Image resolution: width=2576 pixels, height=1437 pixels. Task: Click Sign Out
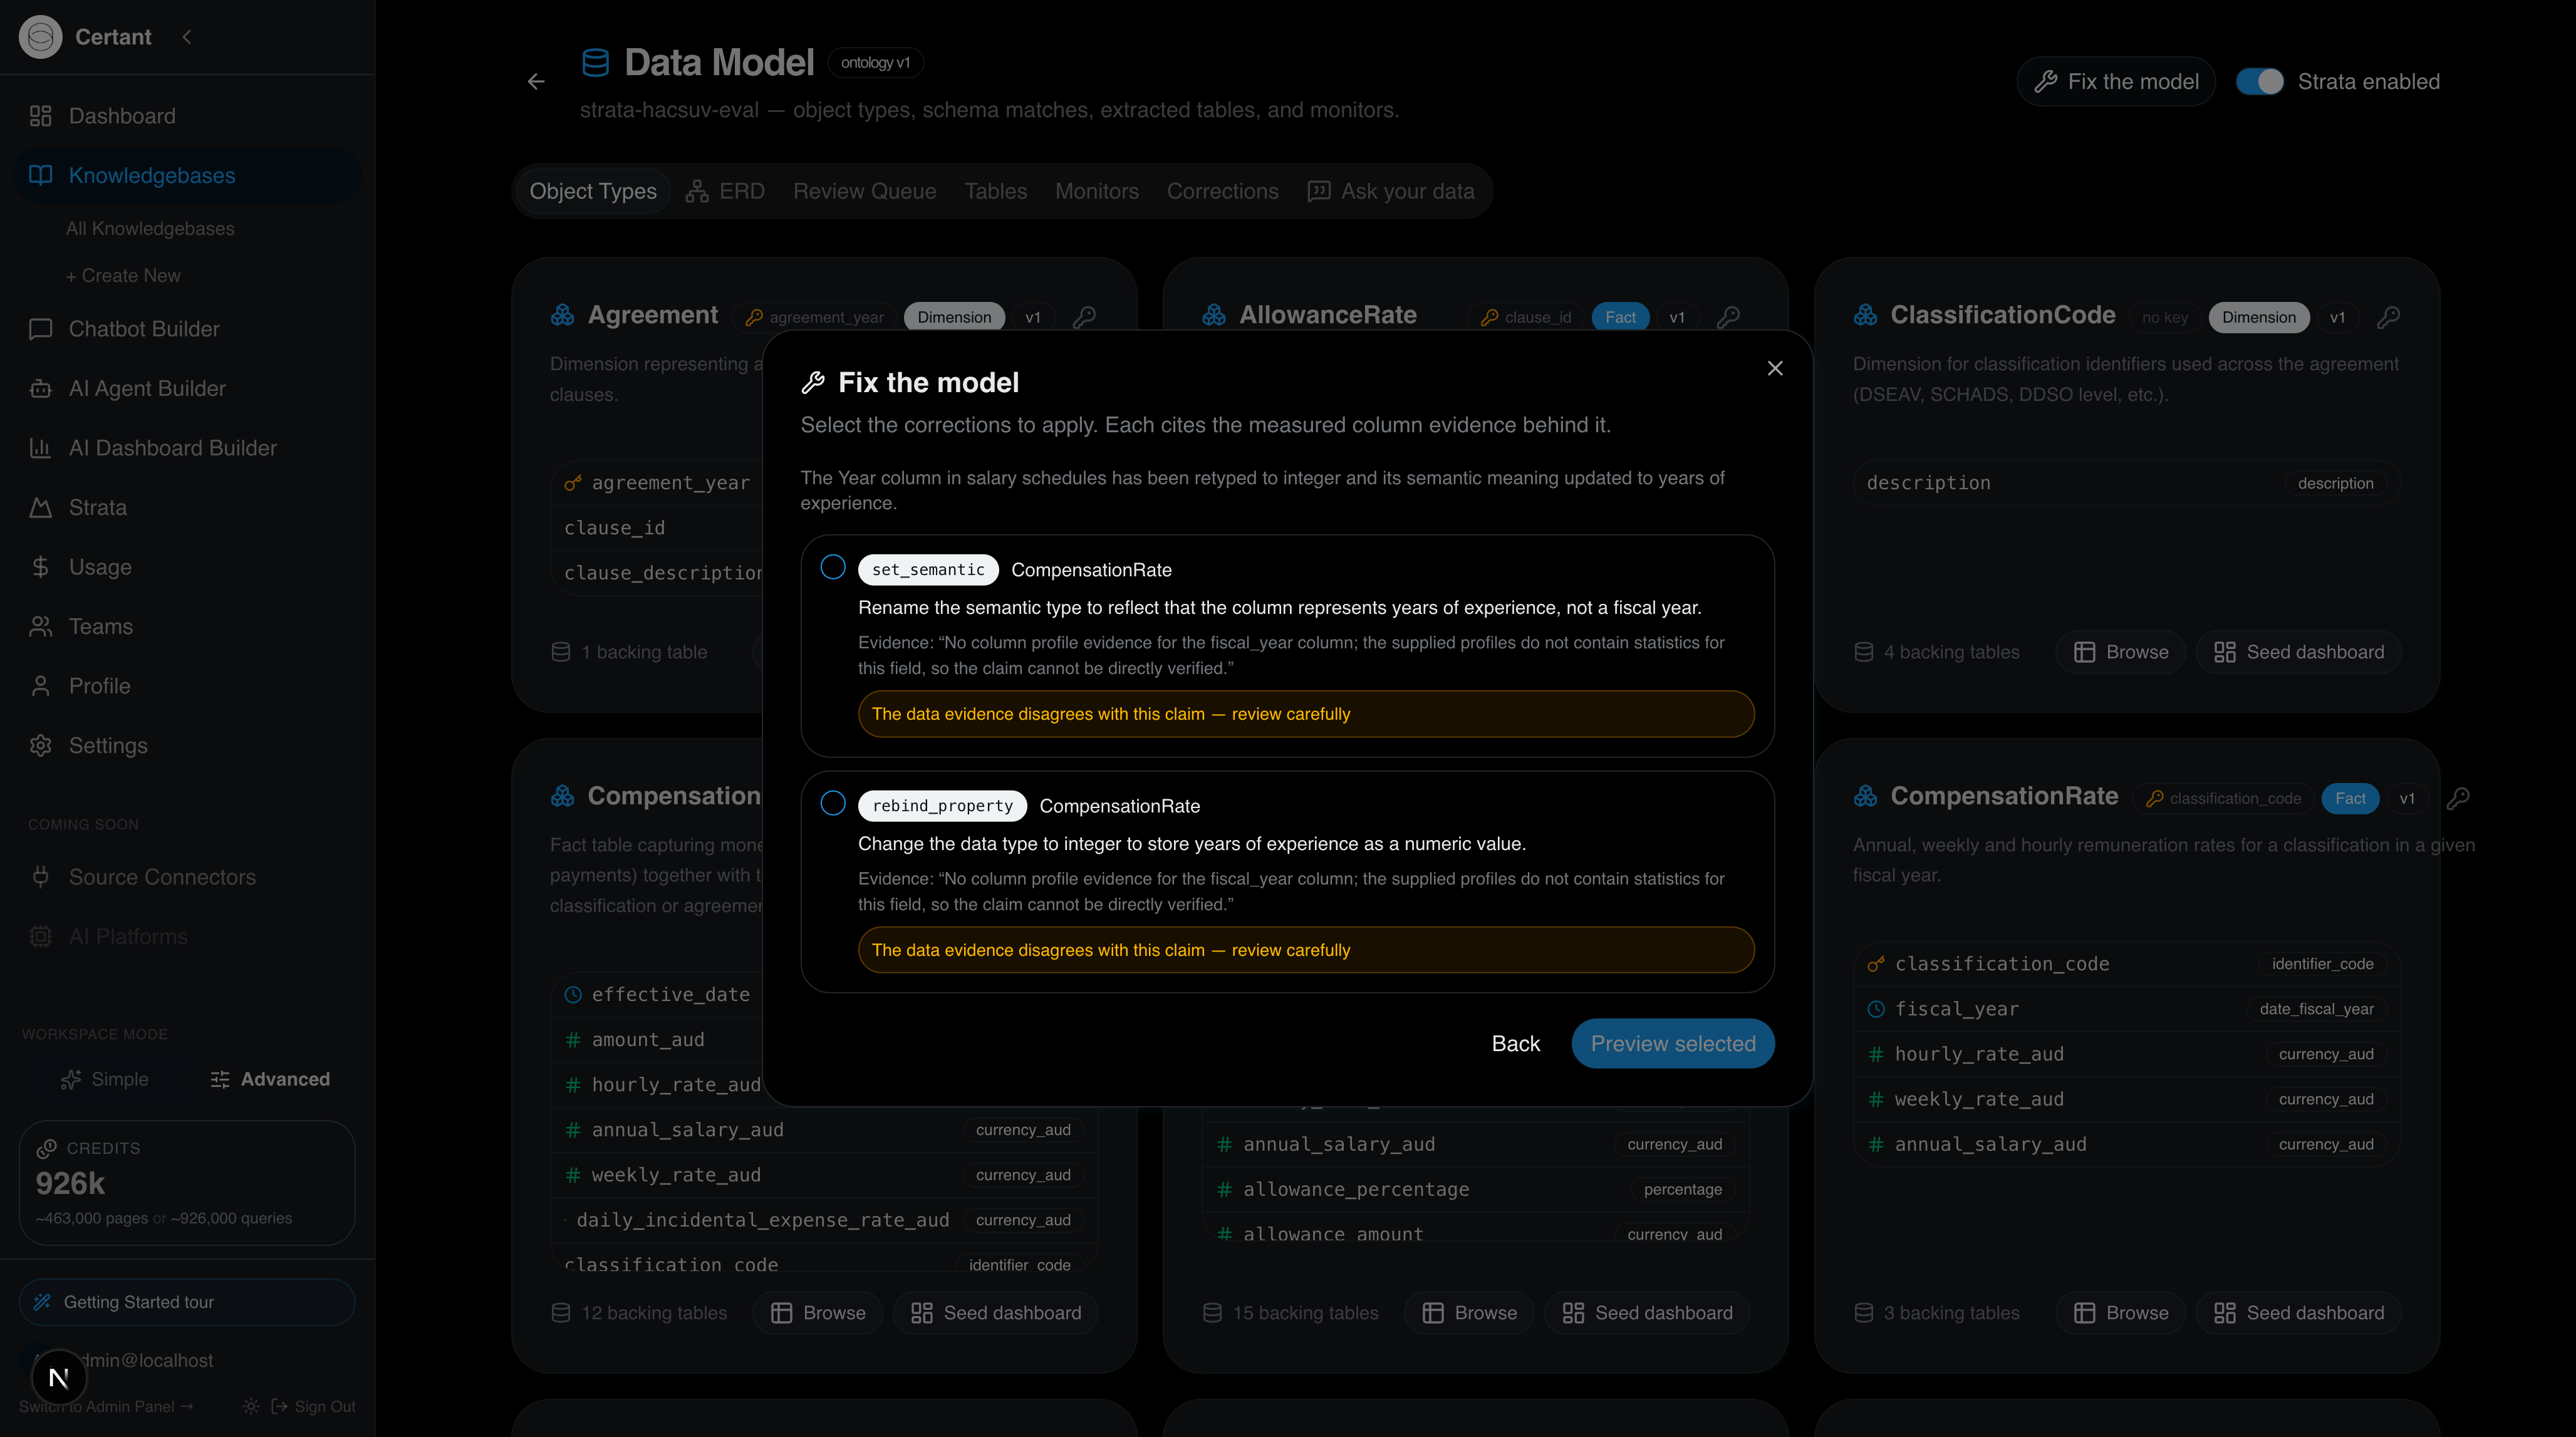[314, 1406]
